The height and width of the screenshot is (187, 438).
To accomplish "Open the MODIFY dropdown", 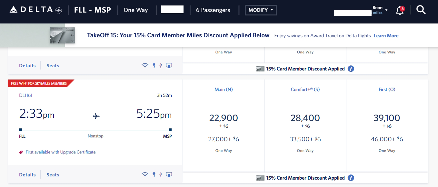I will click(261, 10).
